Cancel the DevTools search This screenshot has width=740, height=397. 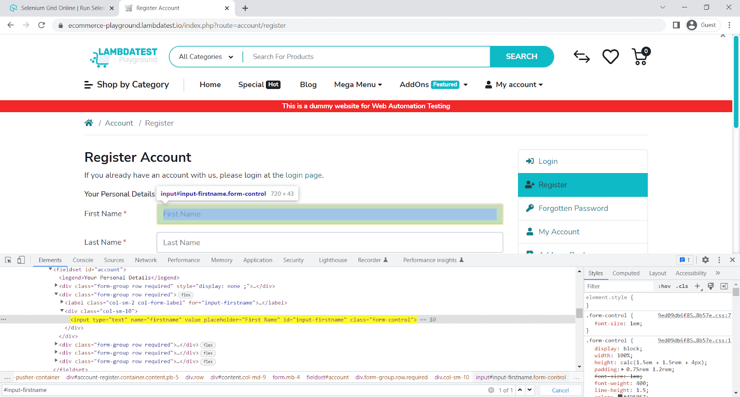(x=560, y=390)
